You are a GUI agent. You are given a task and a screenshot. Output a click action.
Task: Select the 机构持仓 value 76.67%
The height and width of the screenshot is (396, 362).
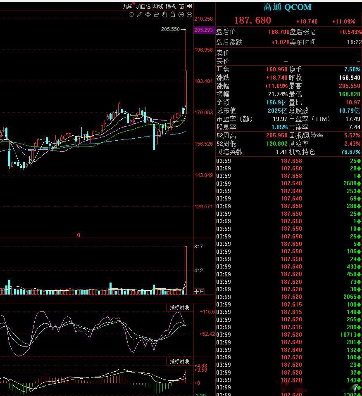(x=350, y=152)
